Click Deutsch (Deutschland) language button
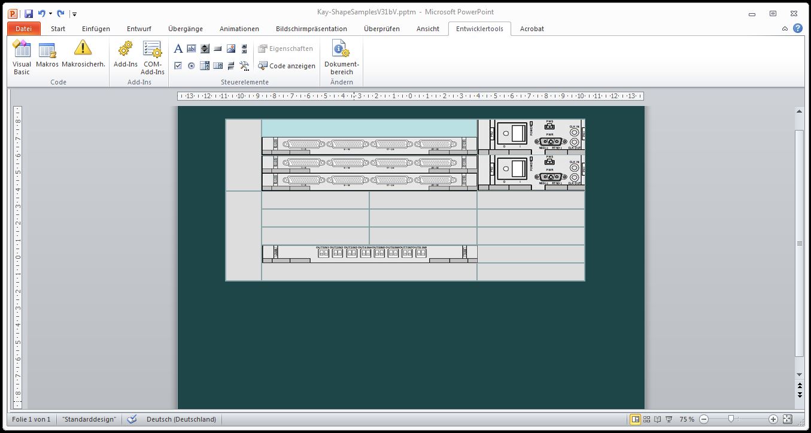Viewport: 811px width, 433px height. (181, 419)
